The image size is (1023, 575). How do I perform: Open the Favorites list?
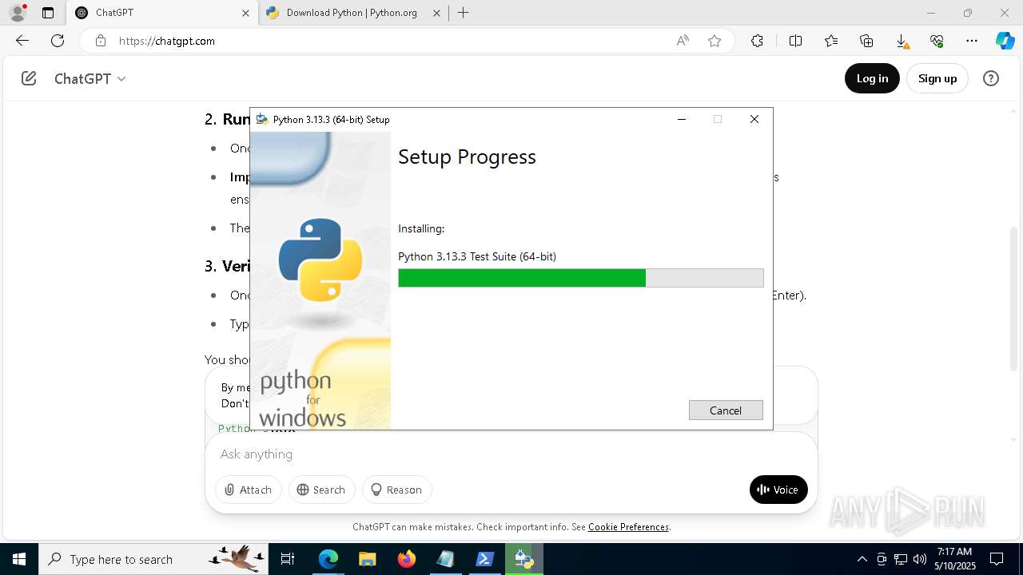[831, 41]
